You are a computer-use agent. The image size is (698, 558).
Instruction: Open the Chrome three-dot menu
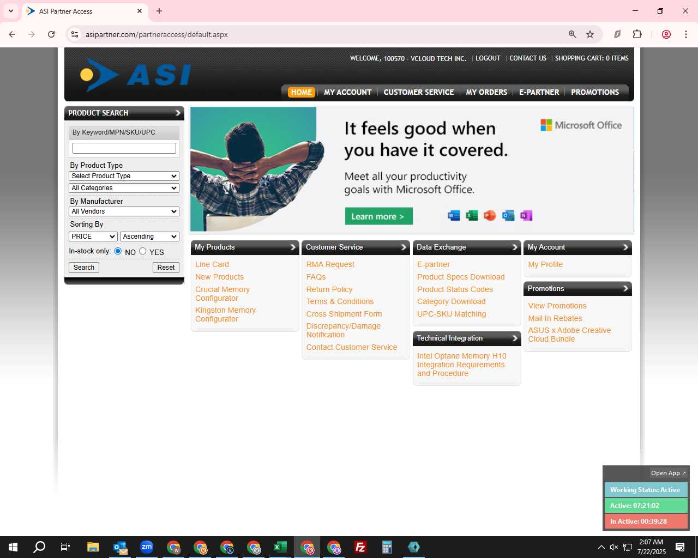685,34
